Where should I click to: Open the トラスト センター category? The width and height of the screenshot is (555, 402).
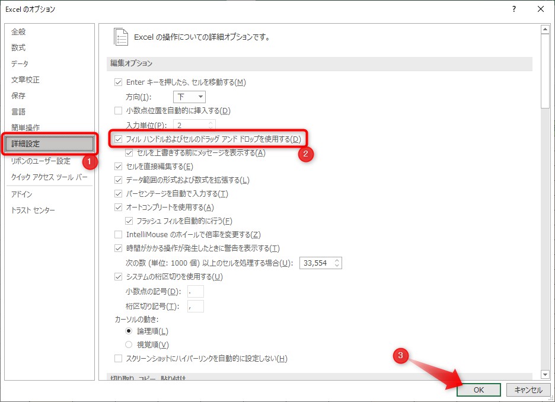point(33,210)
